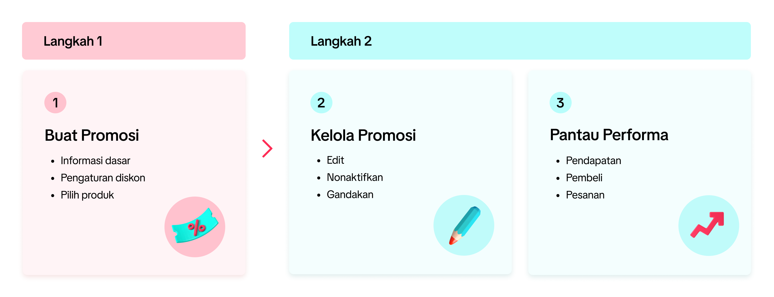The height and width of the screenshot is (297, 774).
Task: Click the Buat Promosi heading
Action: pos(92,135)
